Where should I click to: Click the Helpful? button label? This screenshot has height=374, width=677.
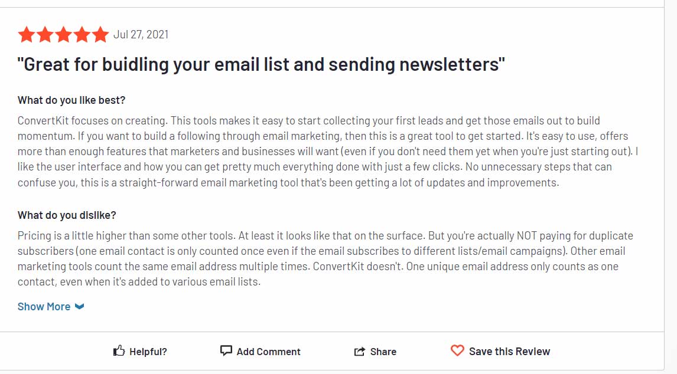[148, 352]
